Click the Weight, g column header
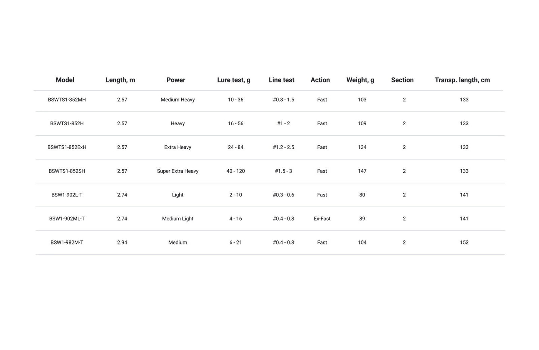 click(360, 80)
